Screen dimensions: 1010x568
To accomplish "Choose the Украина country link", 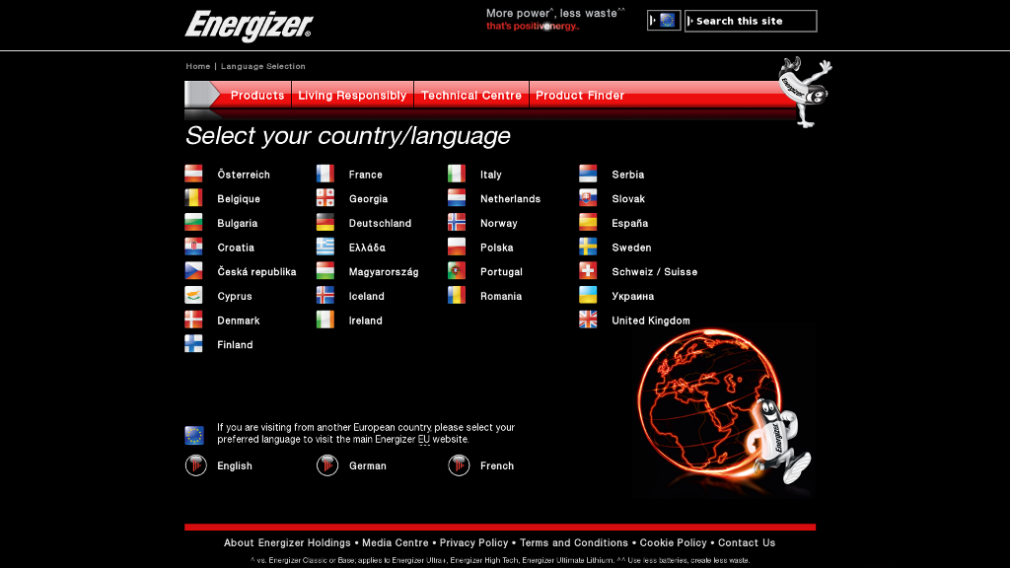I will (632, 296).
